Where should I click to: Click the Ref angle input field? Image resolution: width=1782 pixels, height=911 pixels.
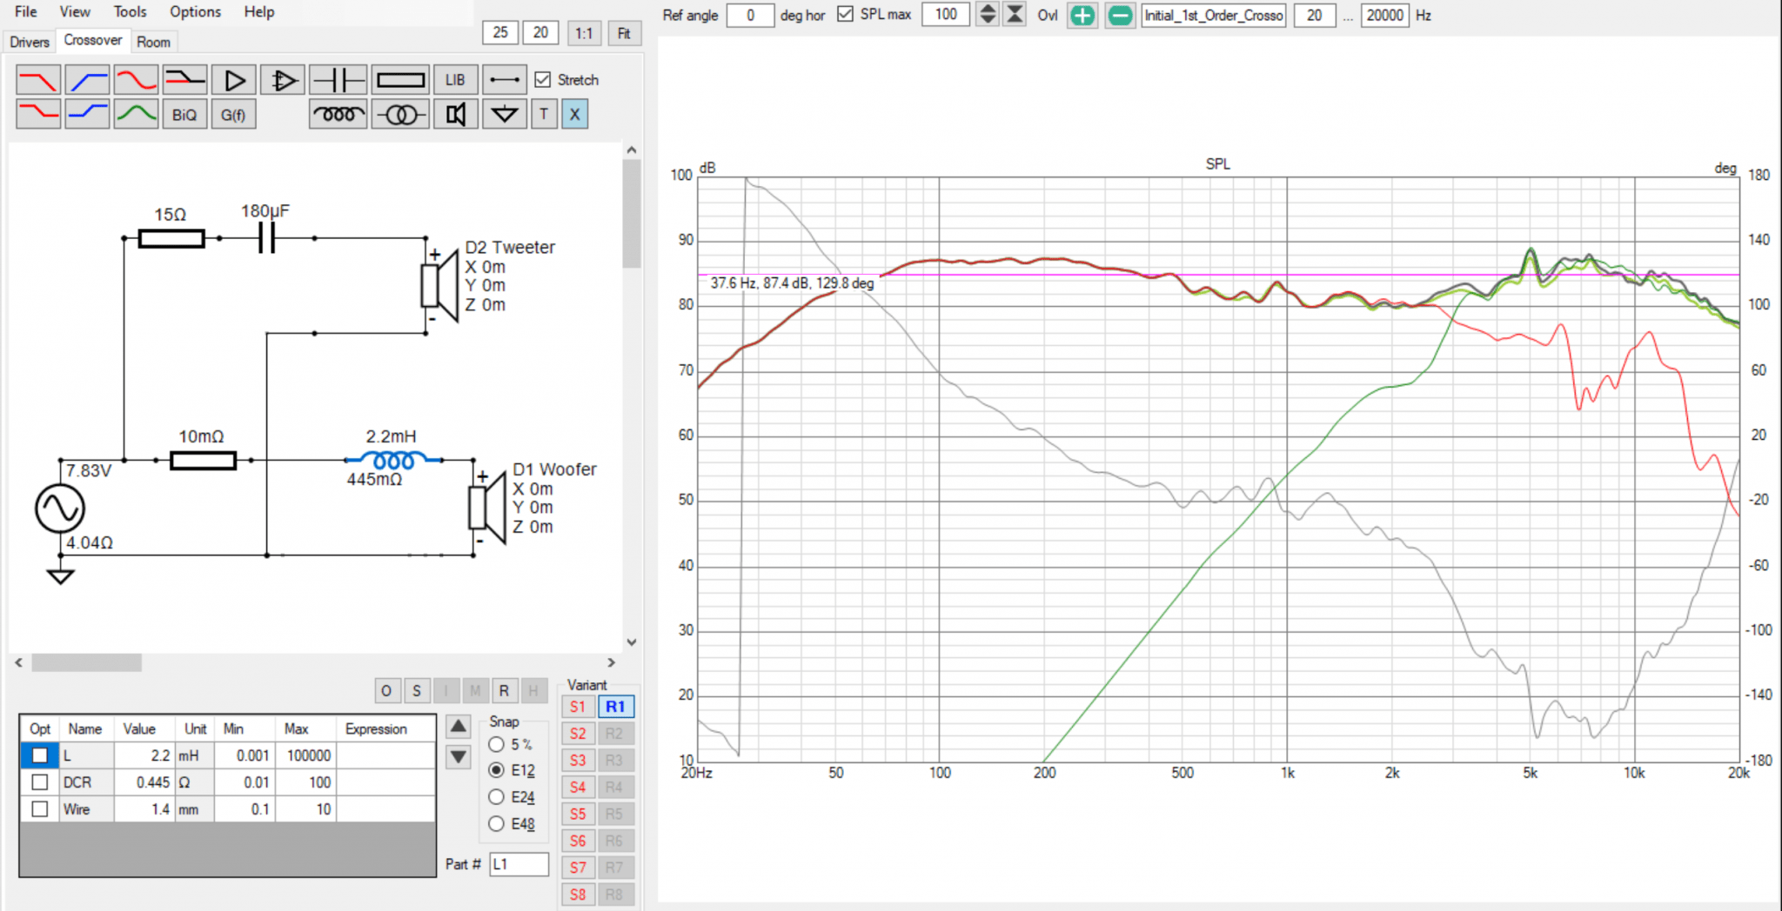click(750, 15)
